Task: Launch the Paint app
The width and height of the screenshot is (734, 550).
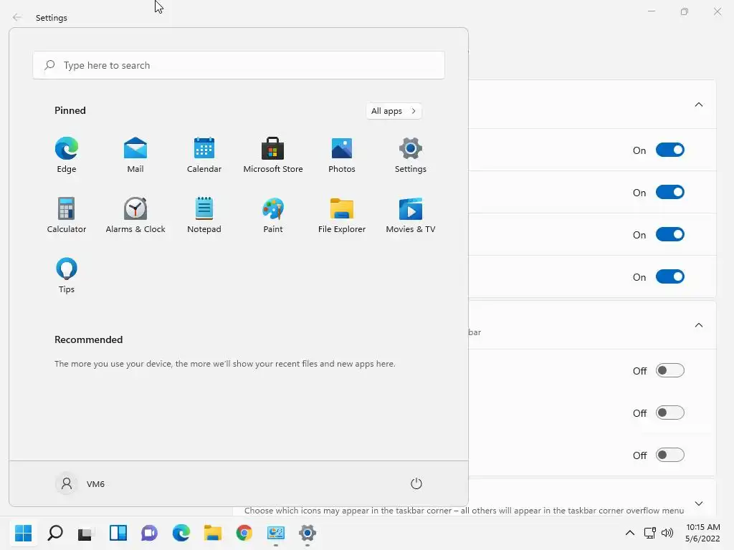Action: click(273, 215)
